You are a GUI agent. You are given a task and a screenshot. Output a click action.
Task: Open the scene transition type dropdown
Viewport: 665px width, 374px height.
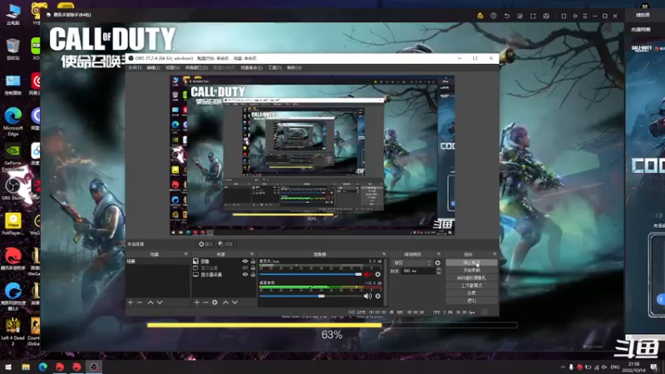[x=411, y=263]
